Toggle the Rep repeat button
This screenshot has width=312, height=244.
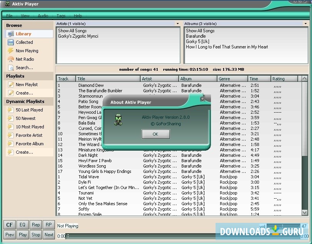tap(36, 225)
